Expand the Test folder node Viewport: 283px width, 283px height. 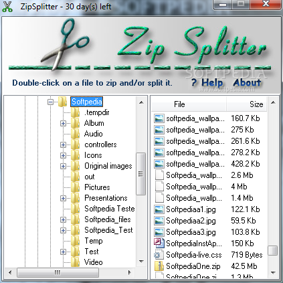point(63,252)
